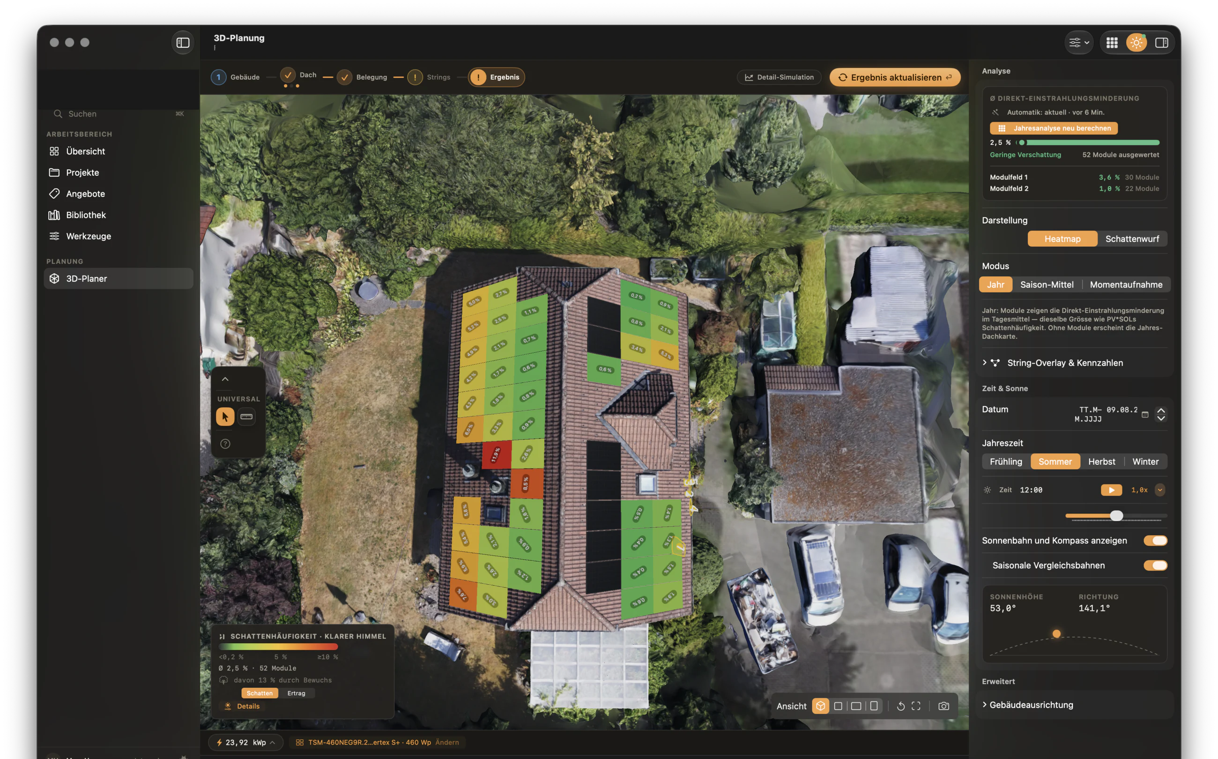Click the 11,9 % red module
Screen dimensions: 1218x759
tap(496, 455)
